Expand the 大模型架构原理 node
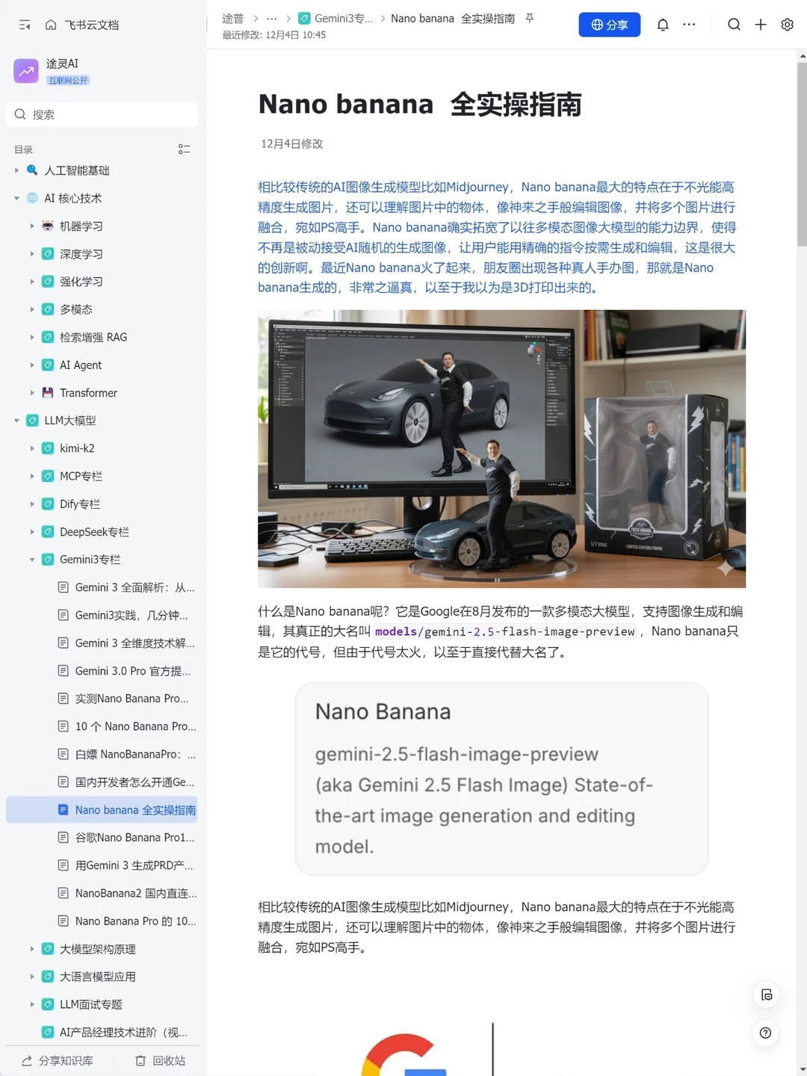 coord(32,948)
